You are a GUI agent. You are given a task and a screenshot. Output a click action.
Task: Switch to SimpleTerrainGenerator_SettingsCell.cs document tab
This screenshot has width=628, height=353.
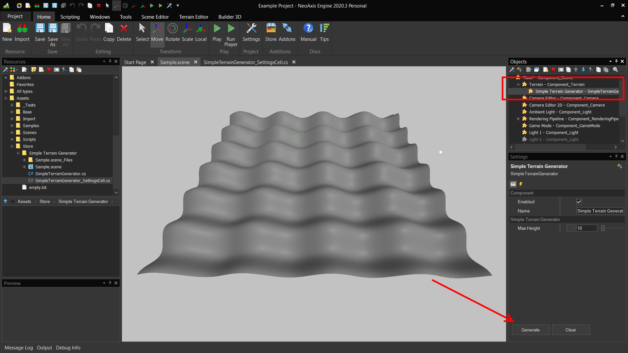pyautogui.click(x=245, y=62)
